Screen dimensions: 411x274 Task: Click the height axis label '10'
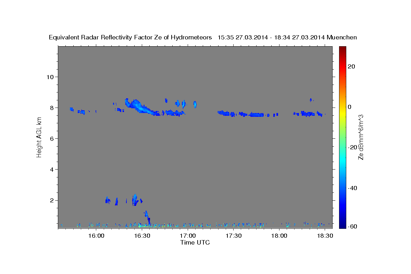click(x=50, y=77)
